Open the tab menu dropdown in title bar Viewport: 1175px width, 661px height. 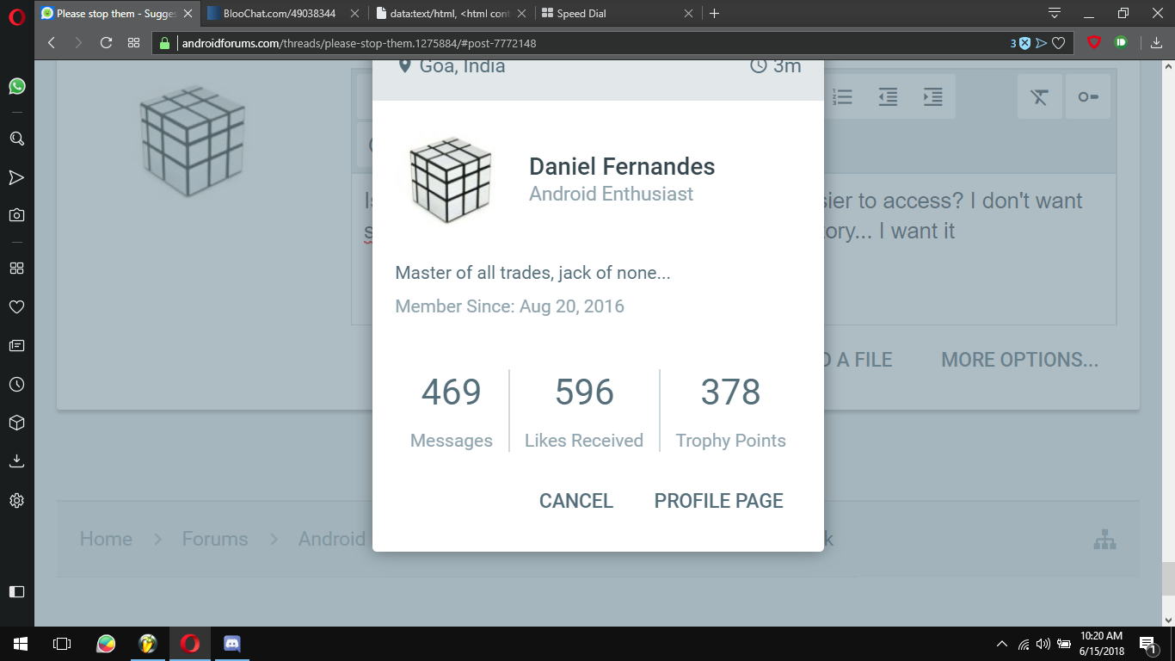[1054, 13]
